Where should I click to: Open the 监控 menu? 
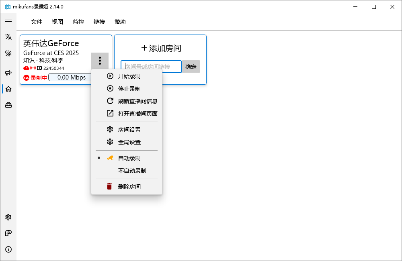pyautogui.click(x=78, y=22)
